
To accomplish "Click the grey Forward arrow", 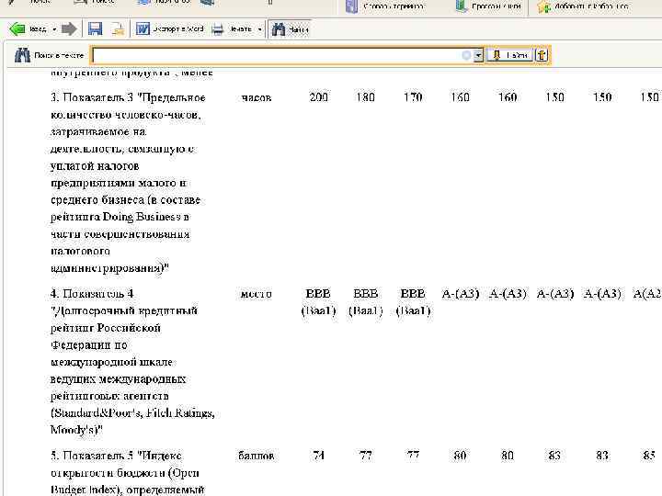I will (69, 29).
